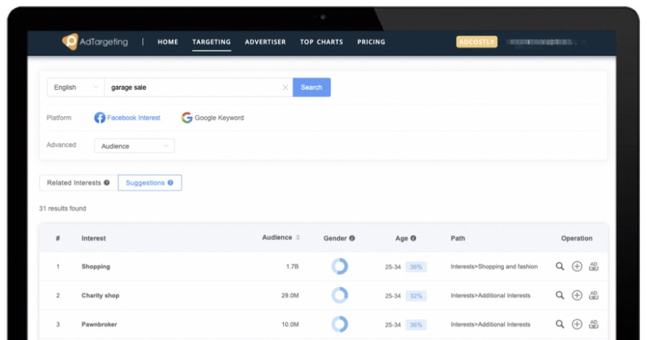The image size is (647, 340).
Task: Click the blue Search button
Action: pos(311,88)
